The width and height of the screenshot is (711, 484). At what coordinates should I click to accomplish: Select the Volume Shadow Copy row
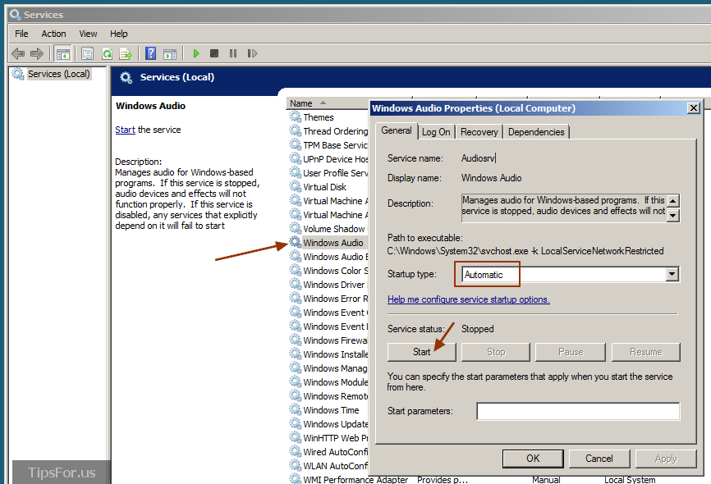328,229
